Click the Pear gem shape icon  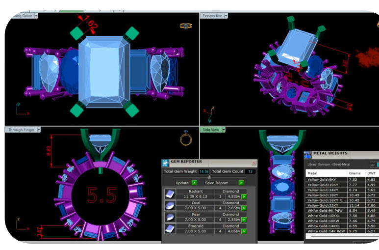170,217
